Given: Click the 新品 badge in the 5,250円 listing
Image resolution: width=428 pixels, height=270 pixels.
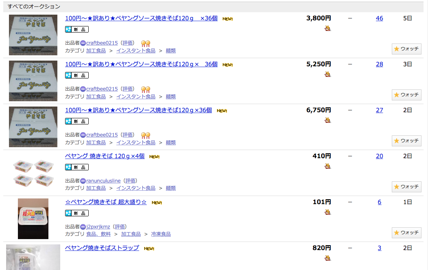Looking at the screenshot, I should tap(77, 75).
